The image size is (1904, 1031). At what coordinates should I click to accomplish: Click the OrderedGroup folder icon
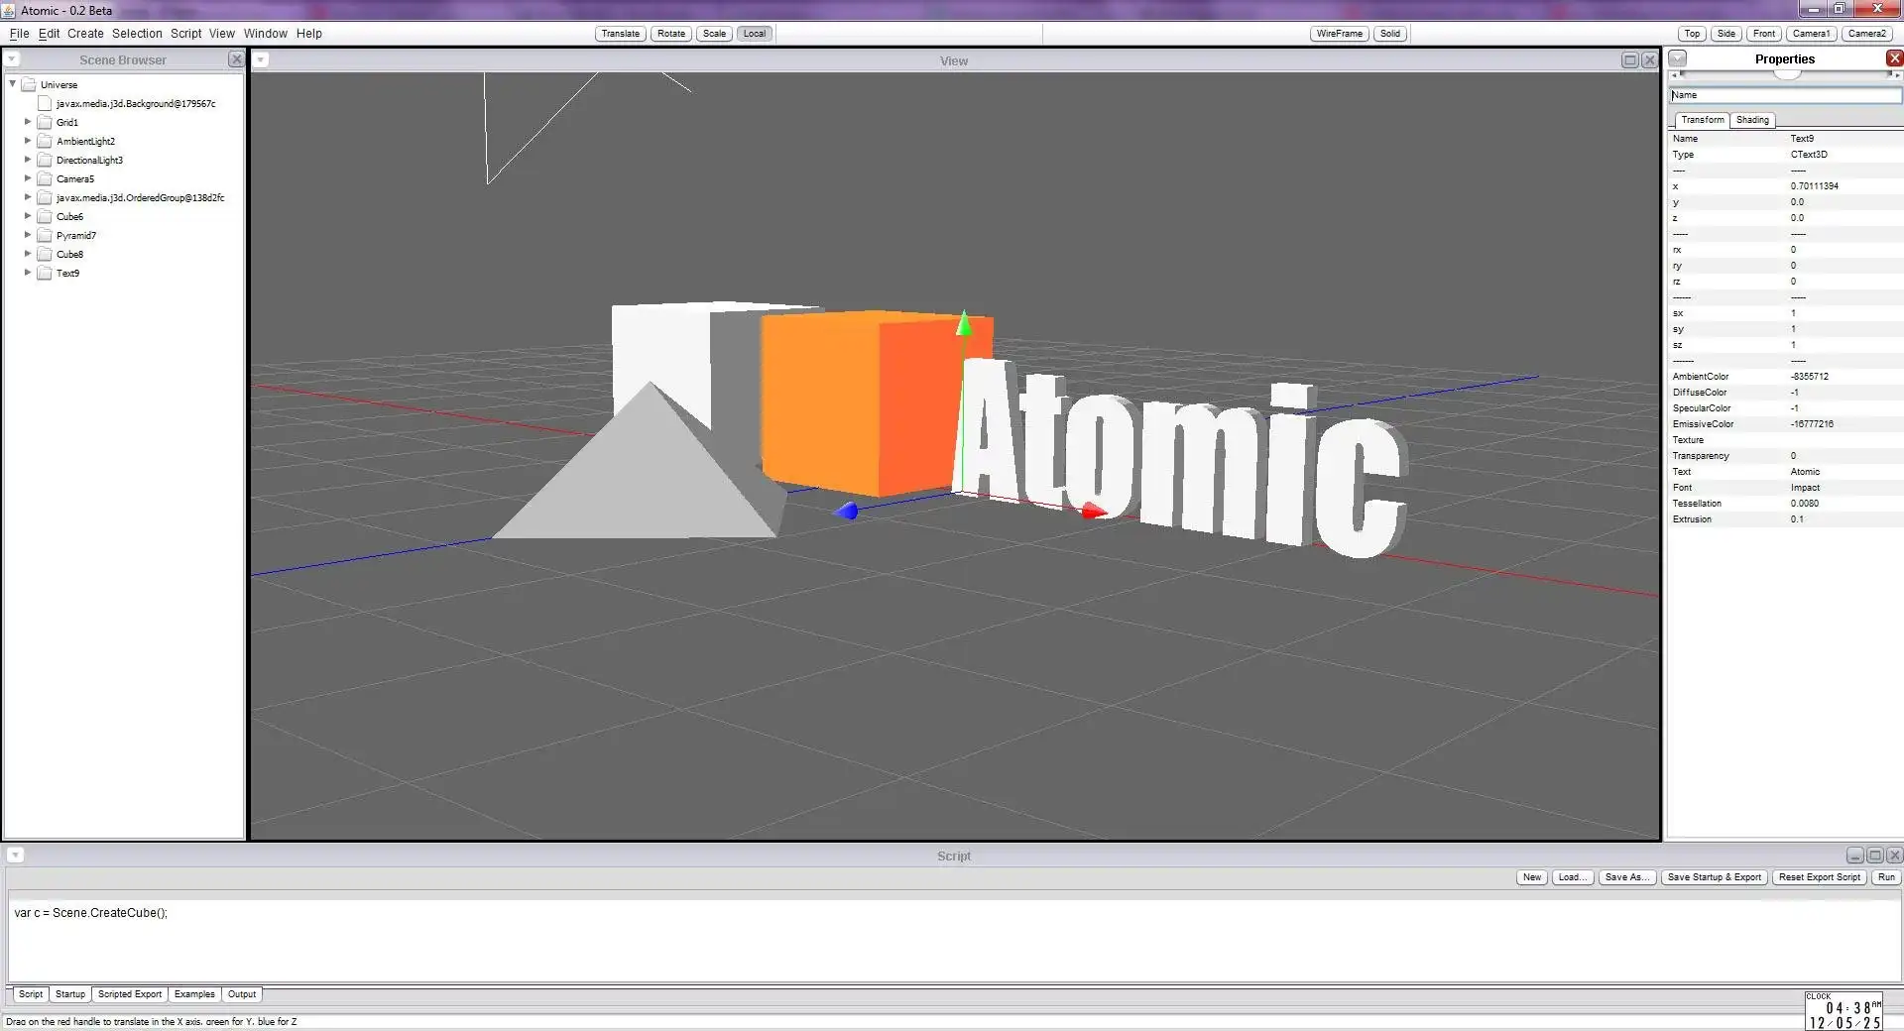[45, 197]
